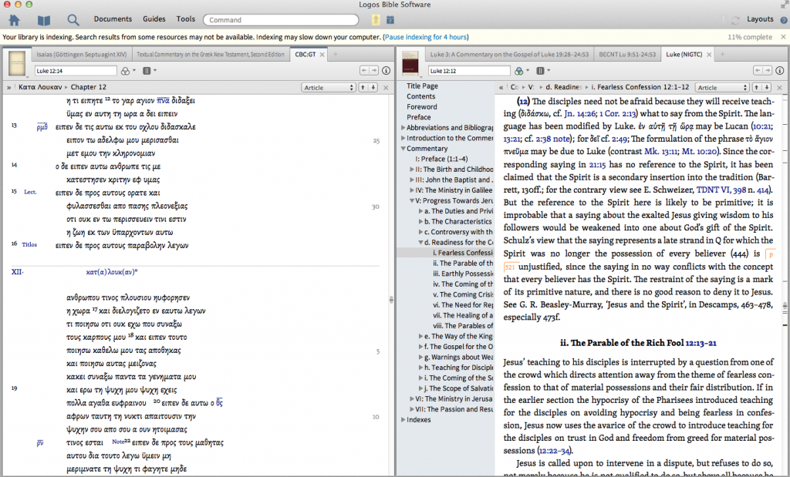Go to previous article in Luke (NIGTC)
The width and height of the screenshot is (790, 477).
[756, 87]
